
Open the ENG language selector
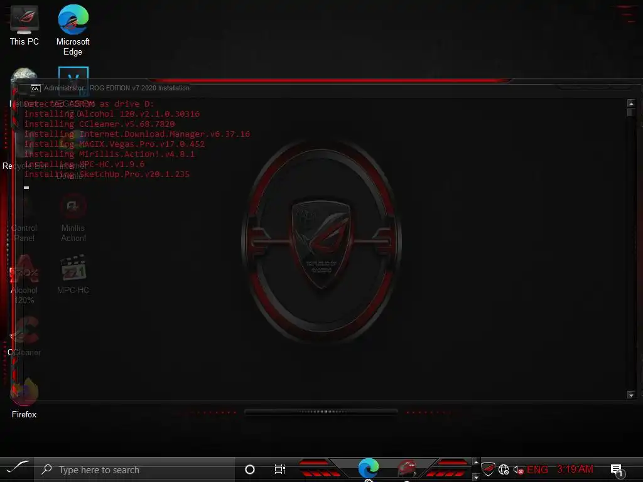pos(538,469)
